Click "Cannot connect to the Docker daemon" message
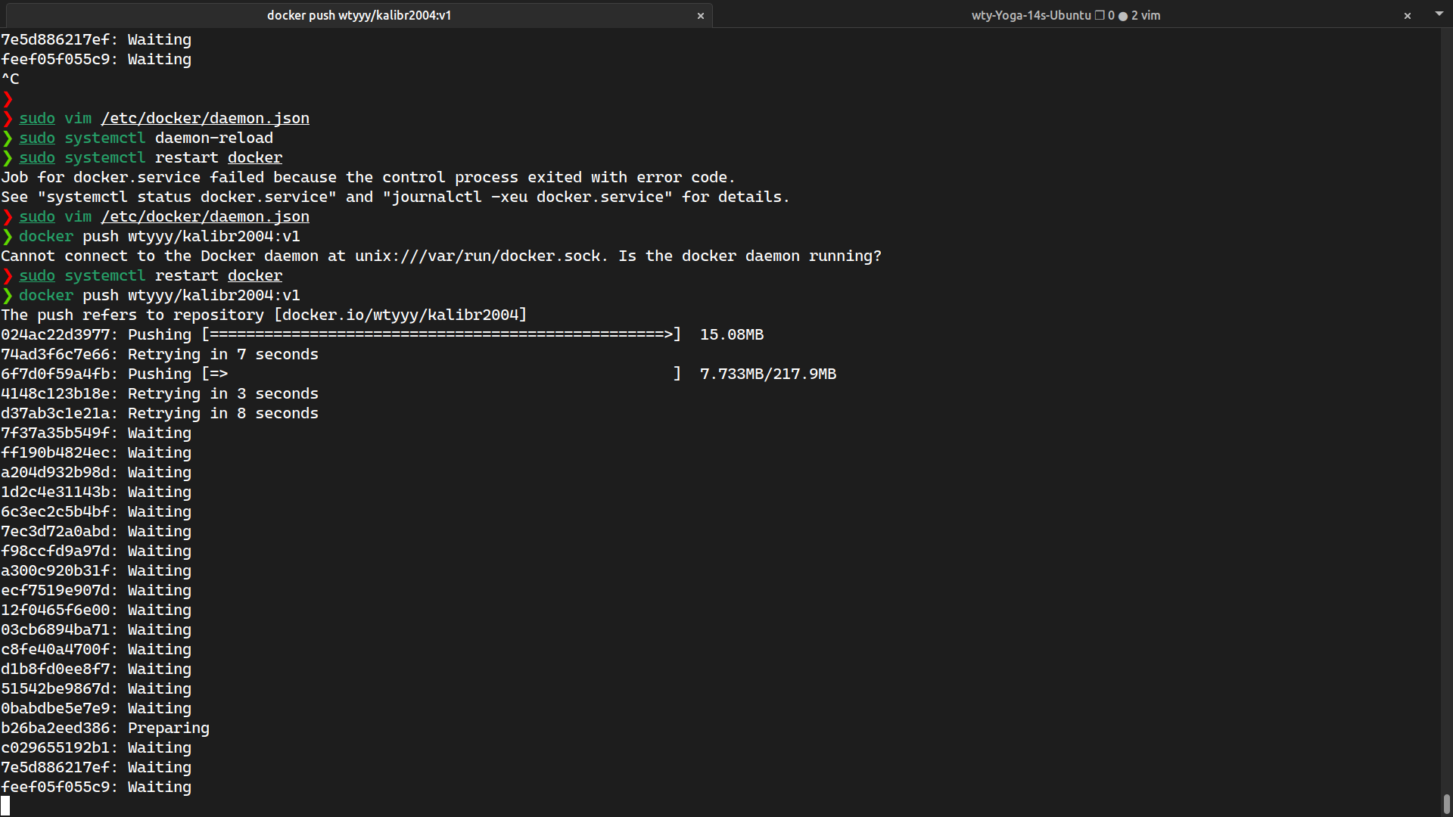Screen dimensions: 1453x817 click(441, 256)
